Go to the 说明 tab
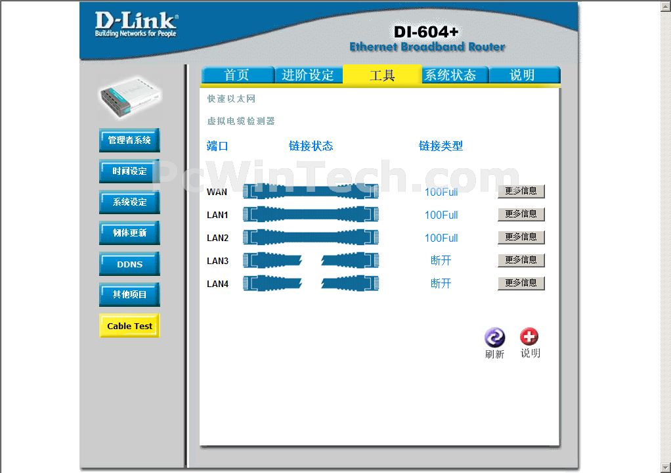Image resolution: width=671 pixels, height=473 pixels. 524,75
